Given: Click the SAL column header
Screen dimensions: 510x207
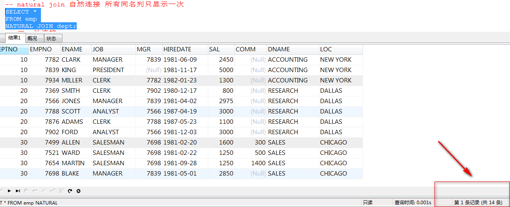Looking at the screenshot, I should (x=214, y=49).
